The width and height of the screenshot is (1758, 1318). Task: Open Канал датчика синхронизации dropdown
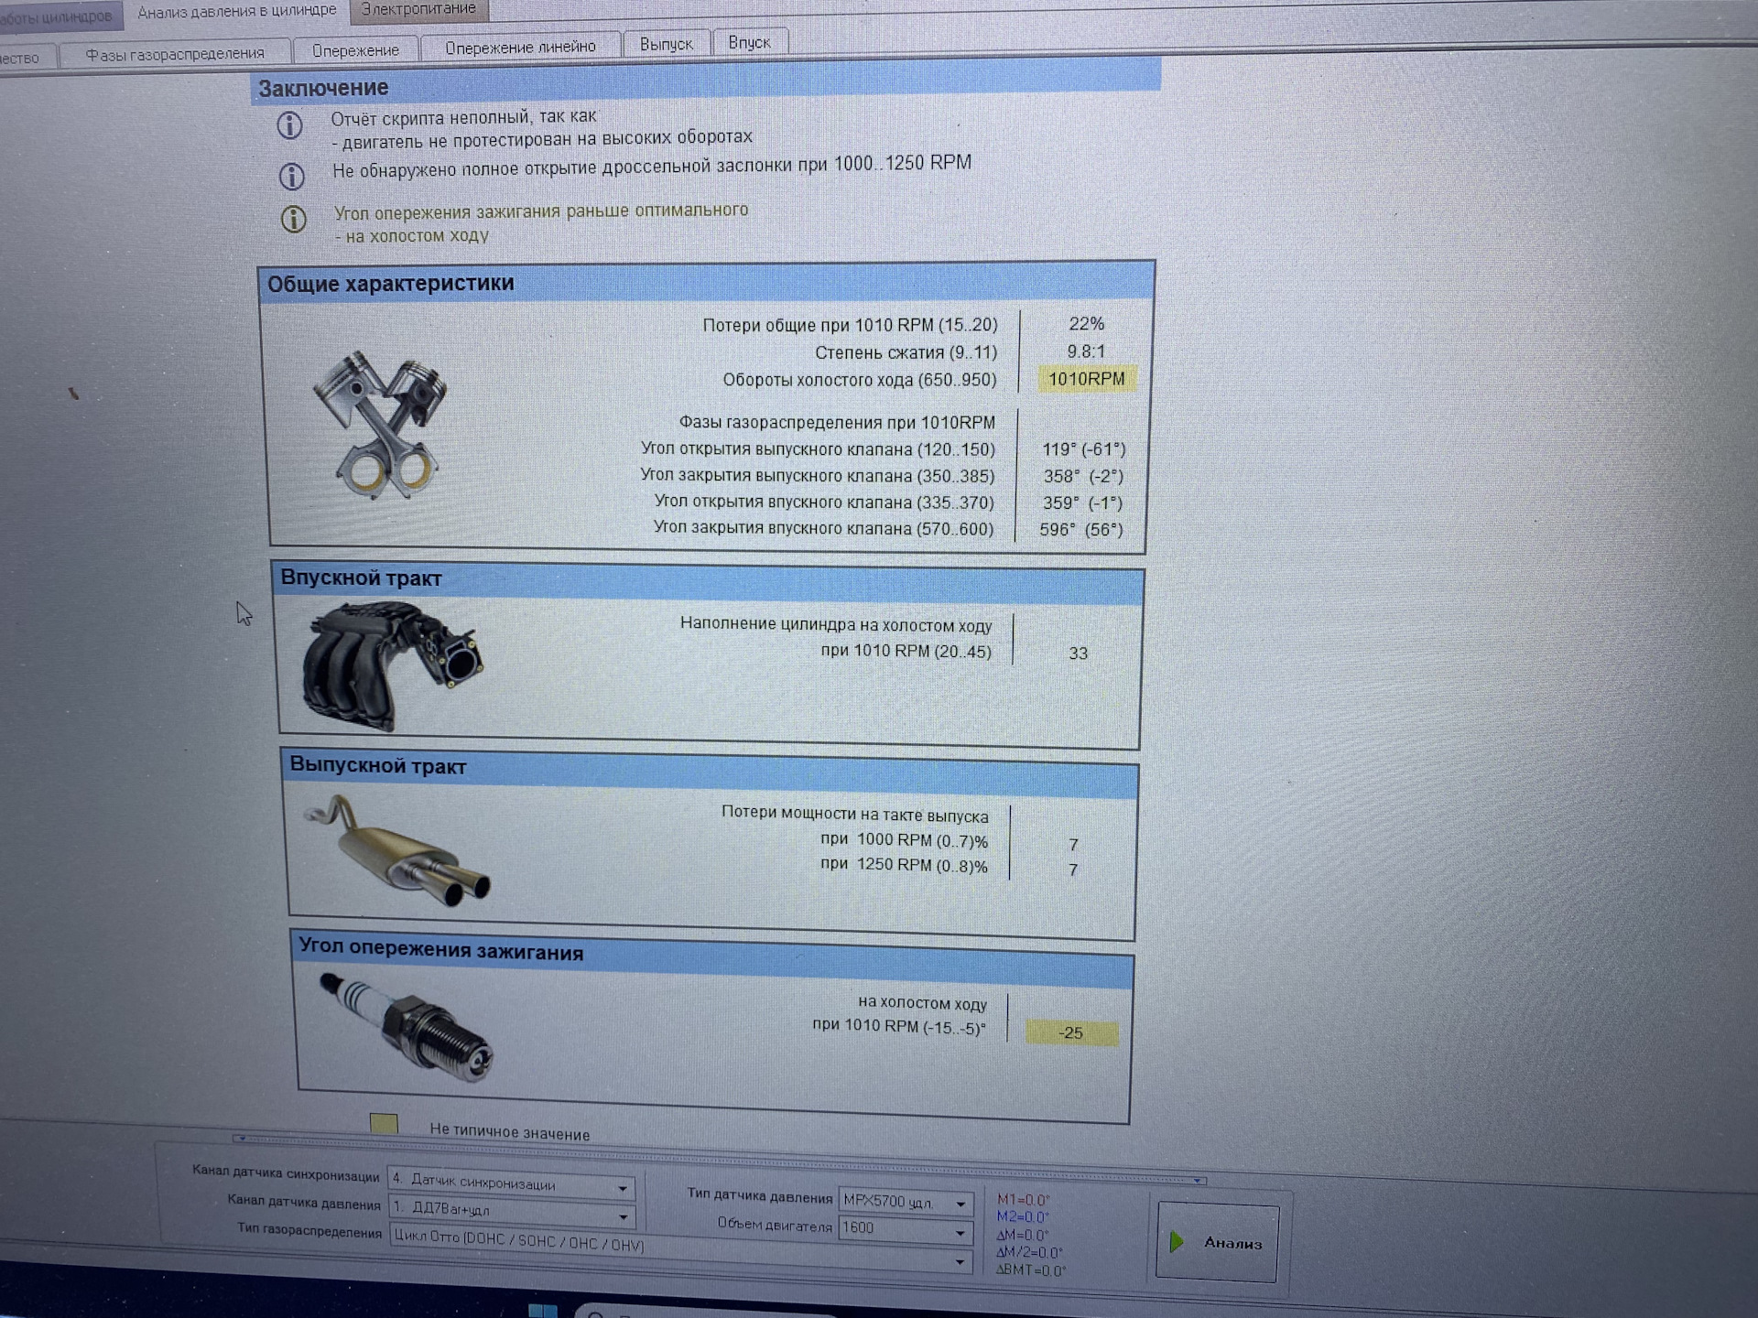tap(622, 1188)
